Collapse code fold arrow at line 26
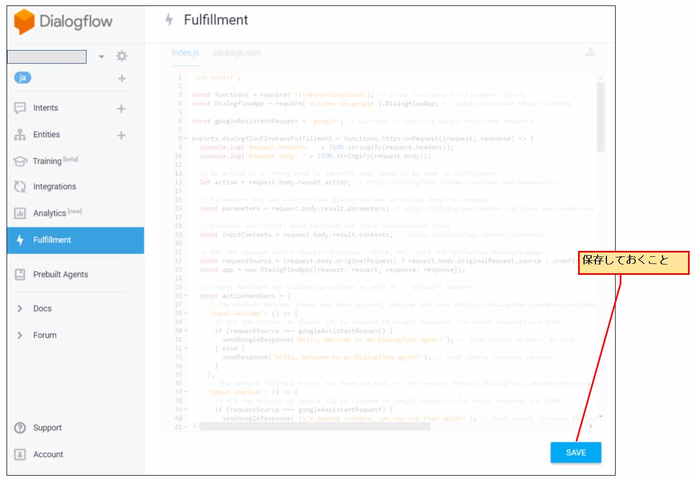 pos(186,296)
